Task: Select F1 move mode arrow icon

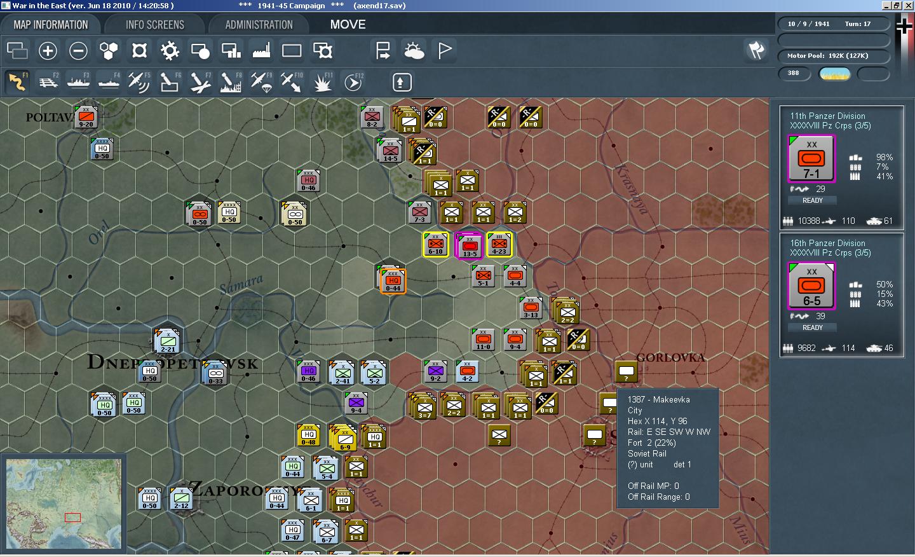Action: tap(17, 82)
